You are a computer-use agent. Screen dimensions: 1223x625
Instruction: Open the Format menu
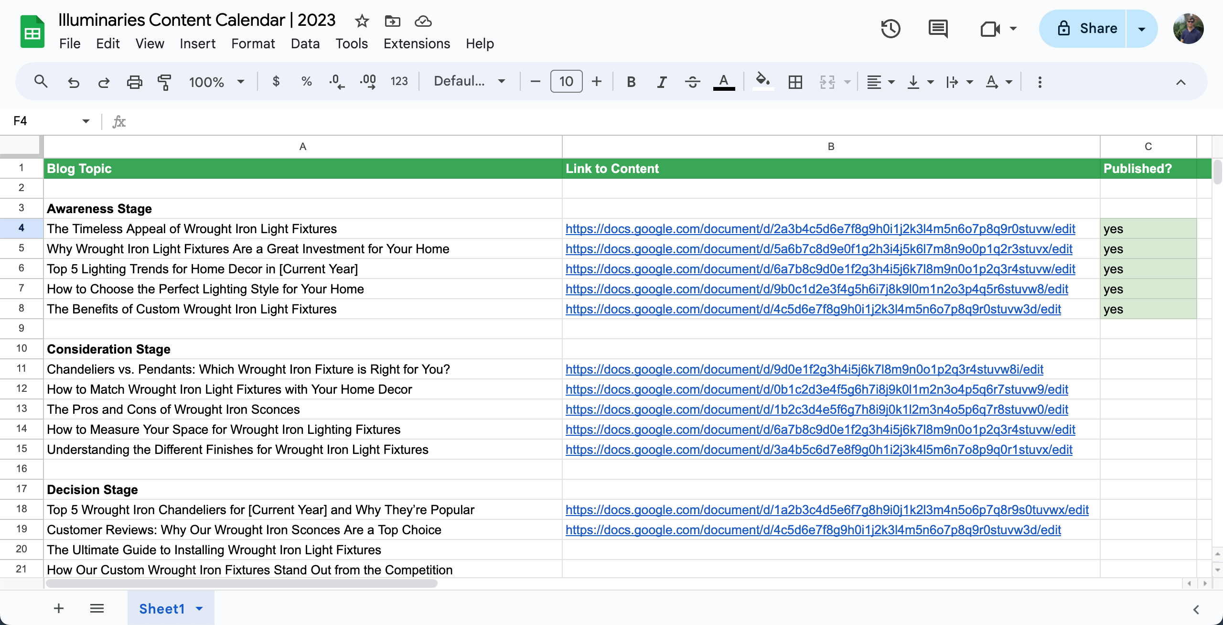pos(253,43)
